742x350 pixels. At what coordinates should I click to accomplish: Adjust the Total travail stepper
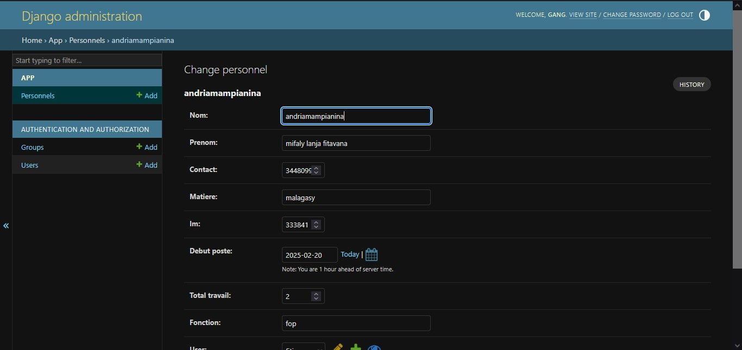point(316,296)
